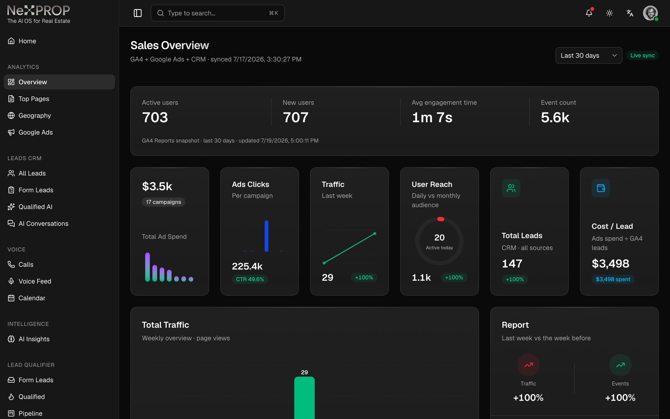
Task: Click the Live sync badge
Action: point(642,56)
